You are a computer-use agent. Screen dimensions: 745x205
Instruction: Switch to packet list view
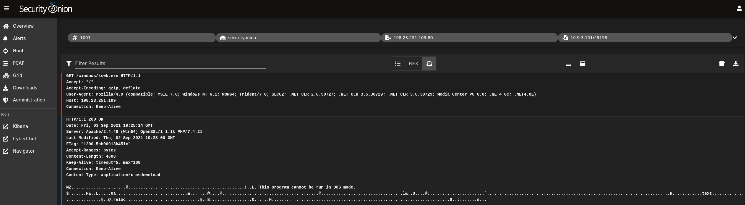click(398, 64)
